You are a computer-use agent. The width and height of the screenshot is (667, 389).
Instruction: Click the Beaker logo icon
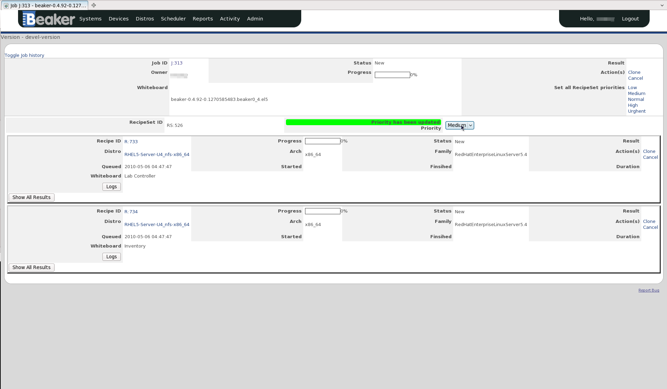click(x=49, y=19)
